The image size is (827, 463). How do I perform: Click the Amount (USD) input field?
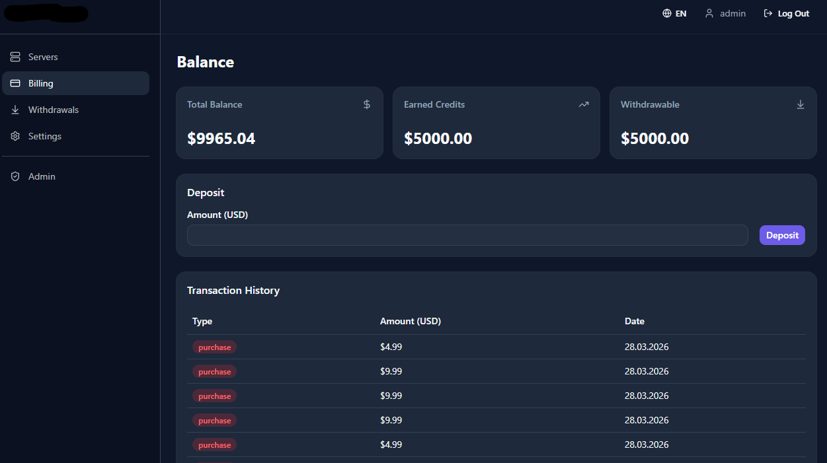pyautogui.click(x=467, y=235)
